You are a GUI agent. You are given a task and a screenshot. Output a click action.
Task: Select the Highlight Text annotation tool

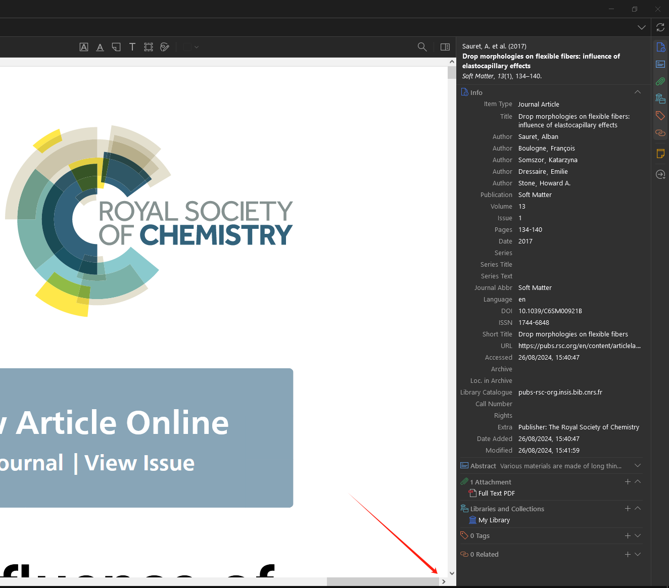[84, 47]
